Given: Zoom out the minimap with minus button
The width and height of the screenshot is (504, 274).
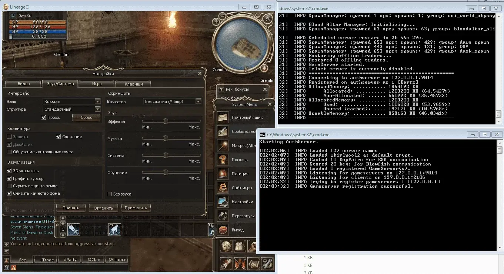Looking at the screenshot, I should [222, 16].
